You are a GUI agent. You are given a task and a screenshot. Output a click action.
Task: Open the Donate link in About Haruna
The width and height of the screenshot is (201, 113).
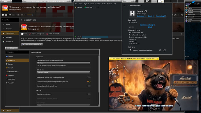coord(151,16)
